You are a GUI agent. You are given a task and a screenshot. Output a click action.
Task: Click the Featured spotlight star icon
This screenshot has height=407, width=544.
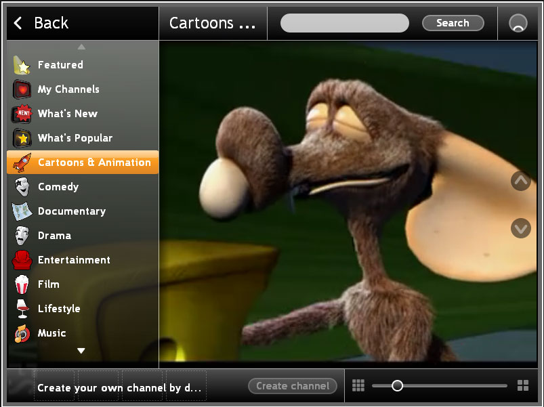tap(22, 65)
